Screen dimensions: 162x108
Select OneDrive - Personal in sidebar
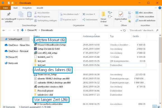[x=16, y=51]
